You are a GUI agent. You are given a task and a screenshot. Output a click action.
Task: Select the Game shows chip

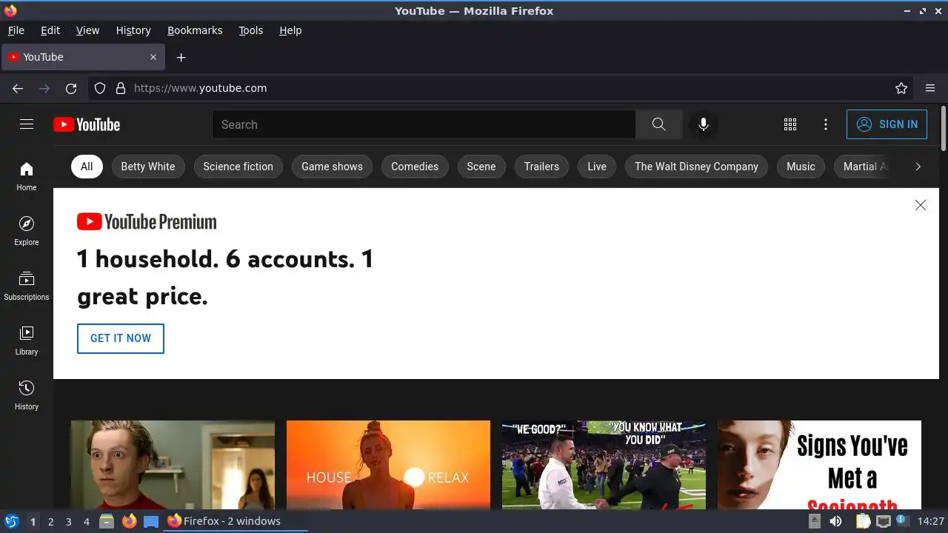click(332, 167)
